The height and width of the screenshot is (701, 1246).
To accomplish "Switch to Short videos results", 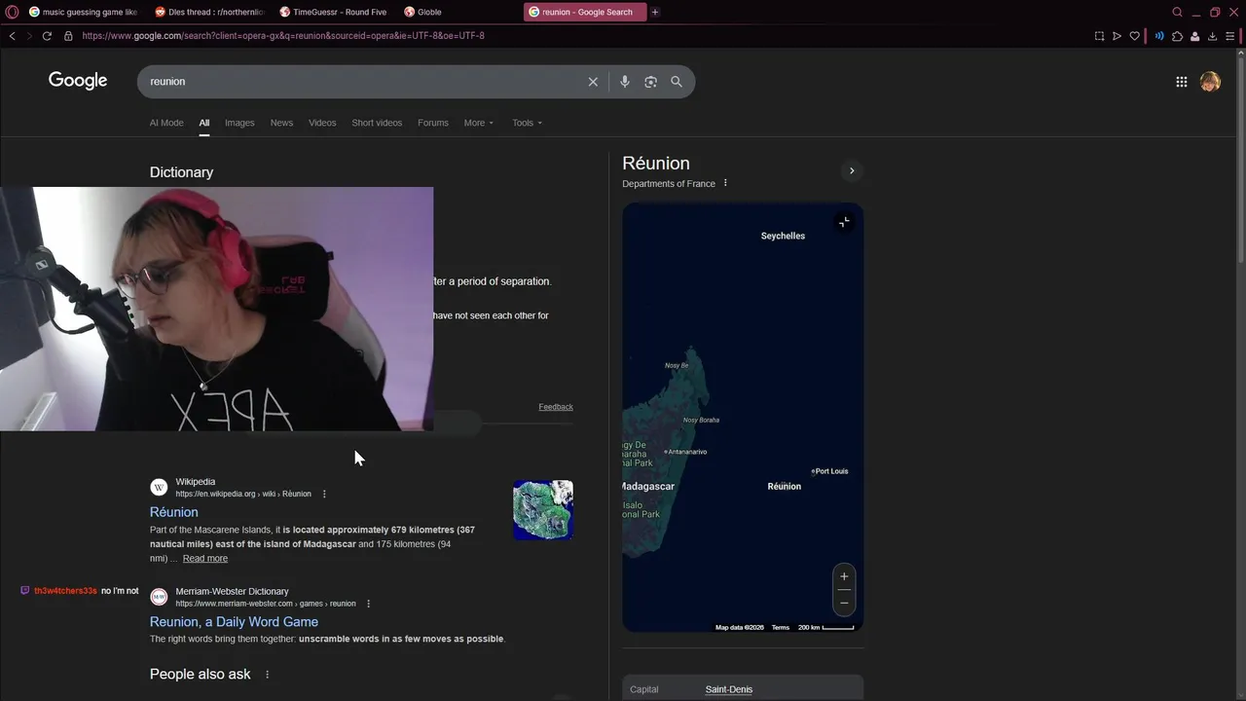I will pyautogui.click(x=377, y=123).
